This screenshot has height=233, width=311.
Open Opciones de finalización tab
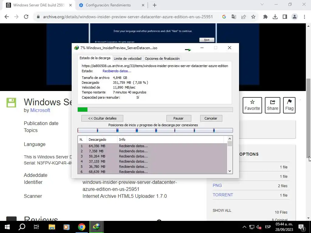[x=162, y=59]
